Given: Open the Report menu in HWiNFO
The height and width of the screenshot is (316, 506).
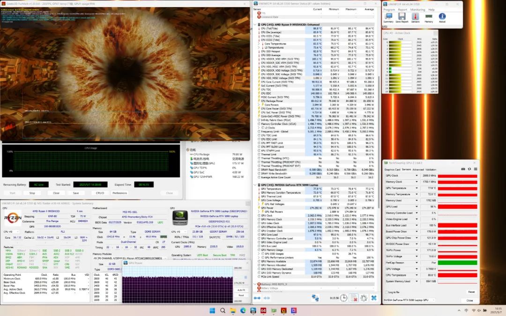Looking at the screenshot, I should pos(402,10).
